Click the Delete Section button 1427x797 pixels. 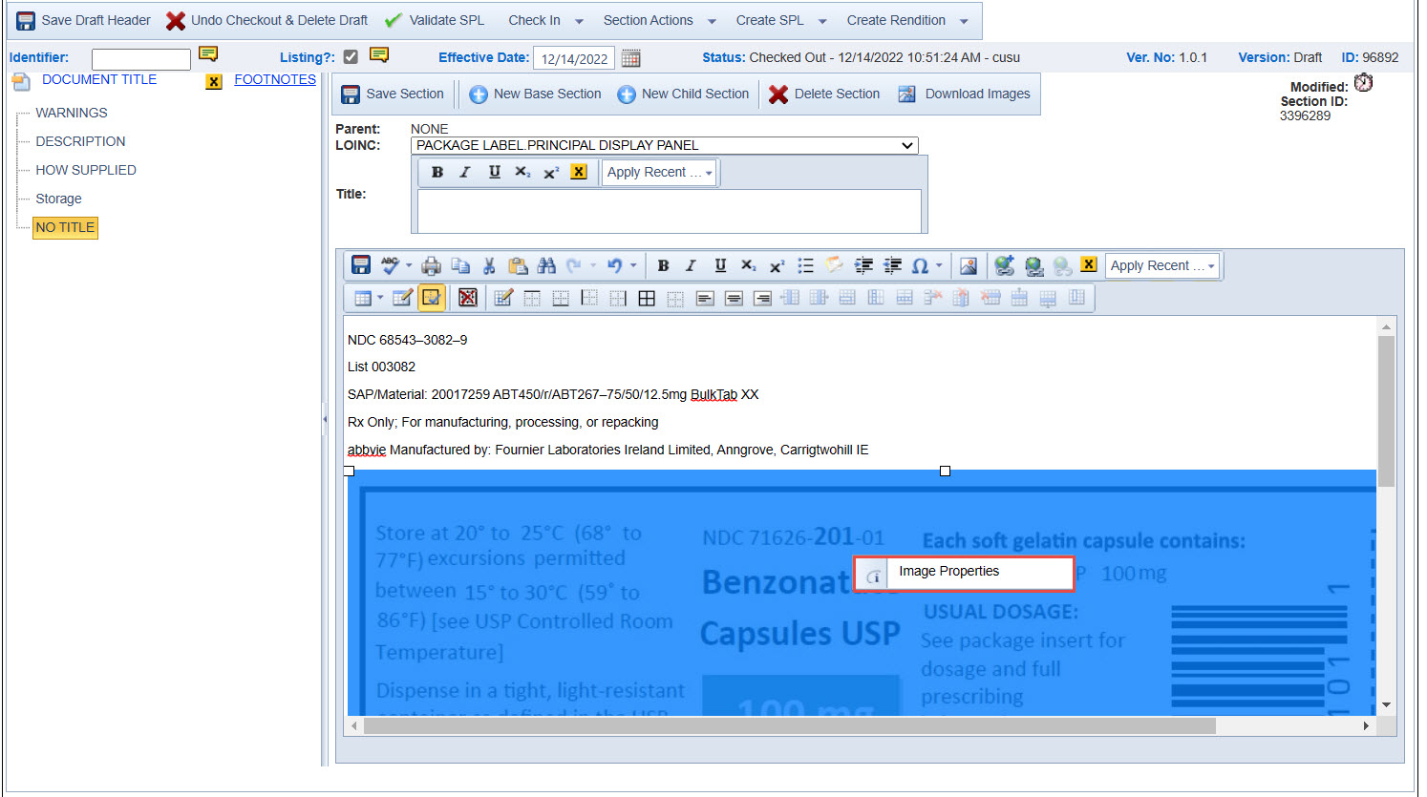824,94
